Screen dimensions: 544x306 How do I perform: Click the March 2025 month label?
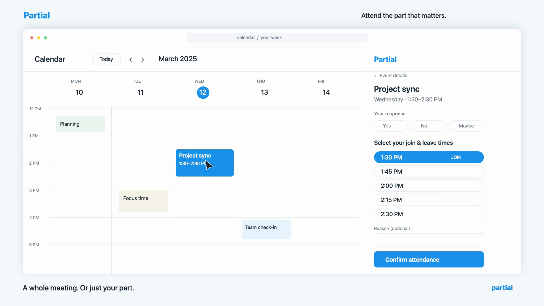click(x=178, y=59)
